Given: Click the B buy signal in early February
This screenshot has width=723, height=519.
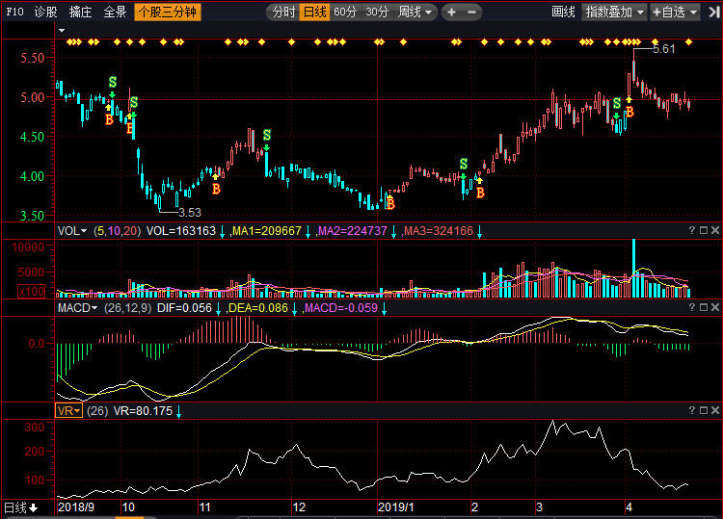Looking at the screenshot, I should (x=480, y=193).
